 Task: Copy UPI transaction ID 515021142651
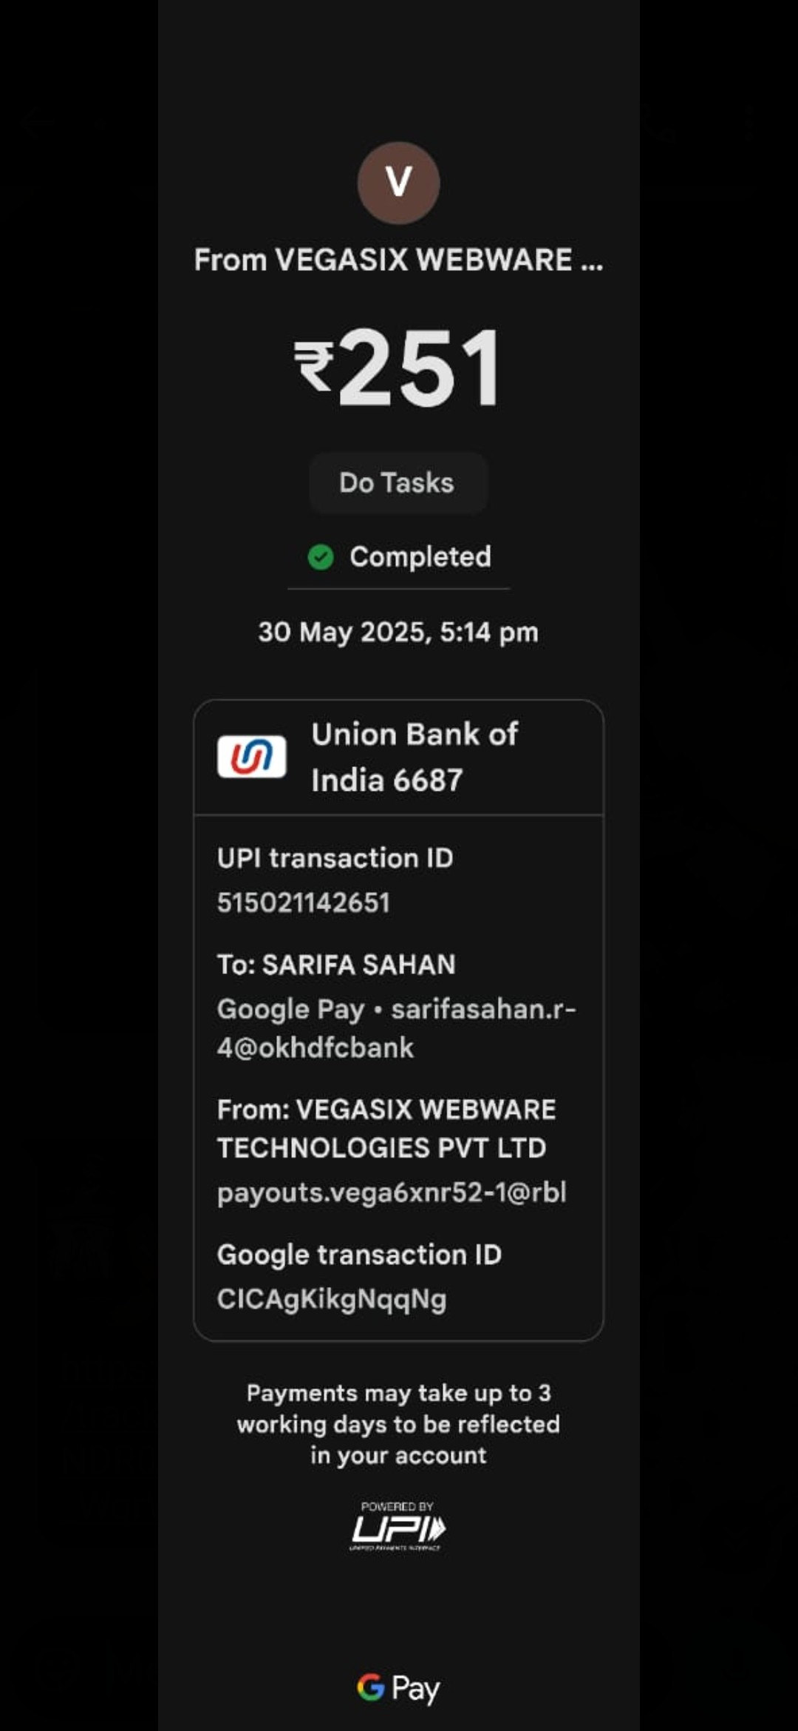point(303,902)
